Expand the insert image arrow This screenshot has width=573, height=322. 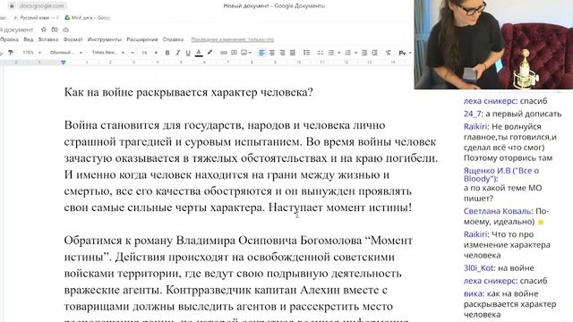coord(250,53)
